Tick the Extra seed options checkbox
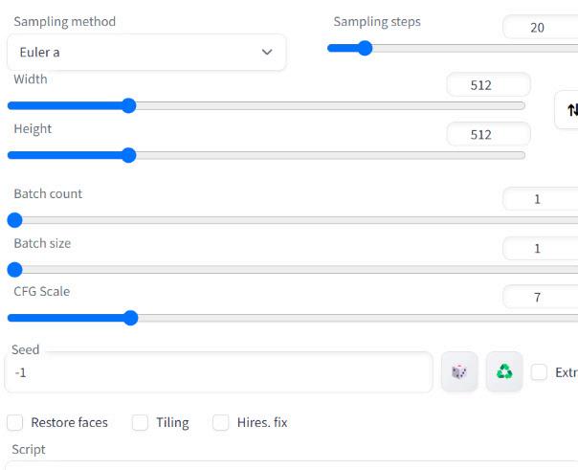578x470 pixels. pos(539,372)
